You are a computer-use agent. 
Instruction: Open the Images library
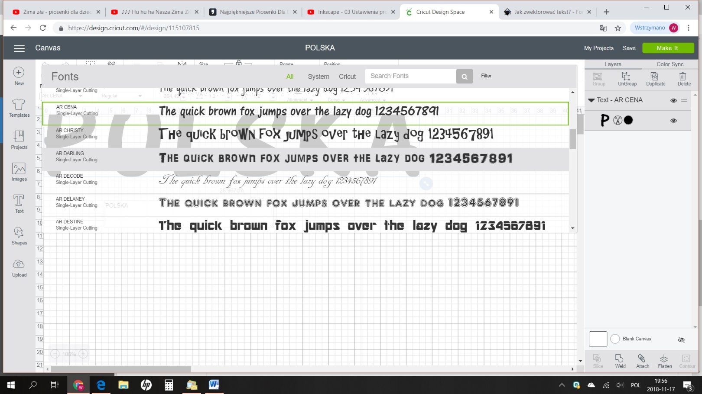(19, 172)
